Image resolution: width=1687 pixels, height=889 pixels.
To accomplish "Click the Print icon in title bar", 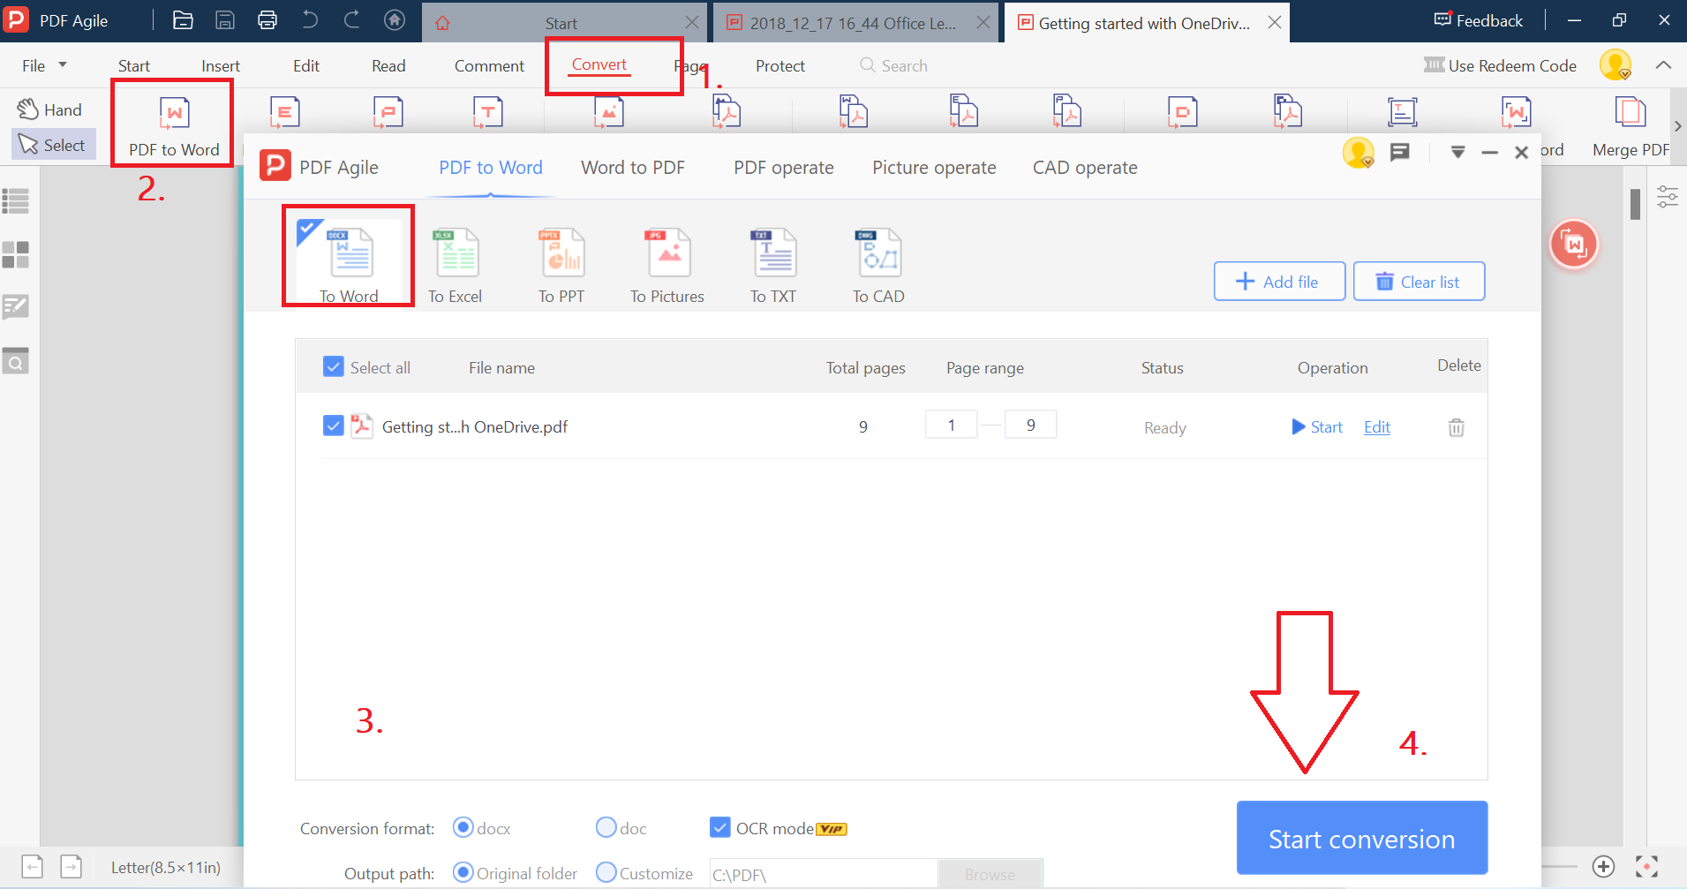I will coord(267,20).
